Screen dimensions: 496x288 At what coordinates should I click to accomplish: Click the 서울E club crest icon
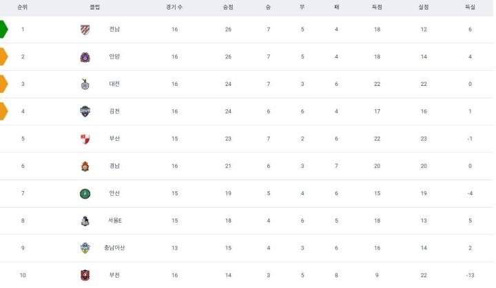tap(85, 221)
